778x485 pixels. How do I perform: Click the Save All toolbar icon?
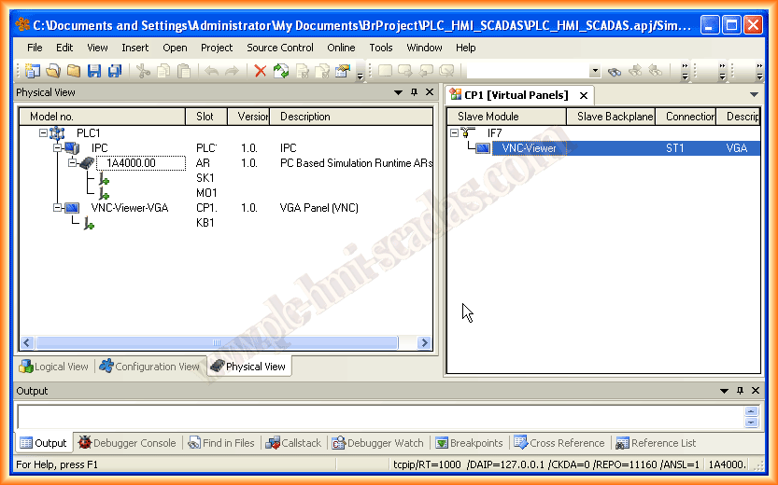point(114,71)
